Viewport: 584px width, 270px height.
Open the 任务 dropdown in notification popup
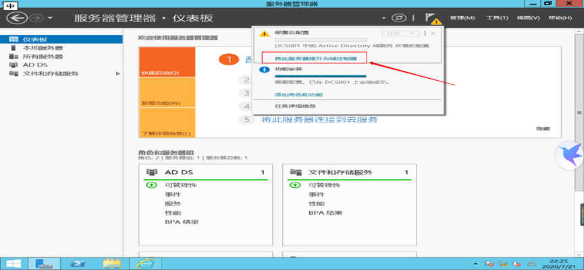click(400, 34)
